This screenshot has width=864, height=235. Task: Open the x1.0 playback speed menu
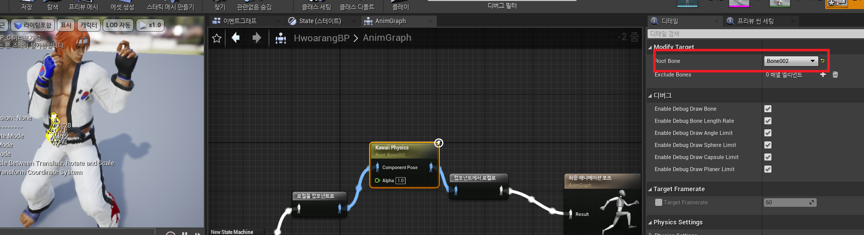click(150, 25)
